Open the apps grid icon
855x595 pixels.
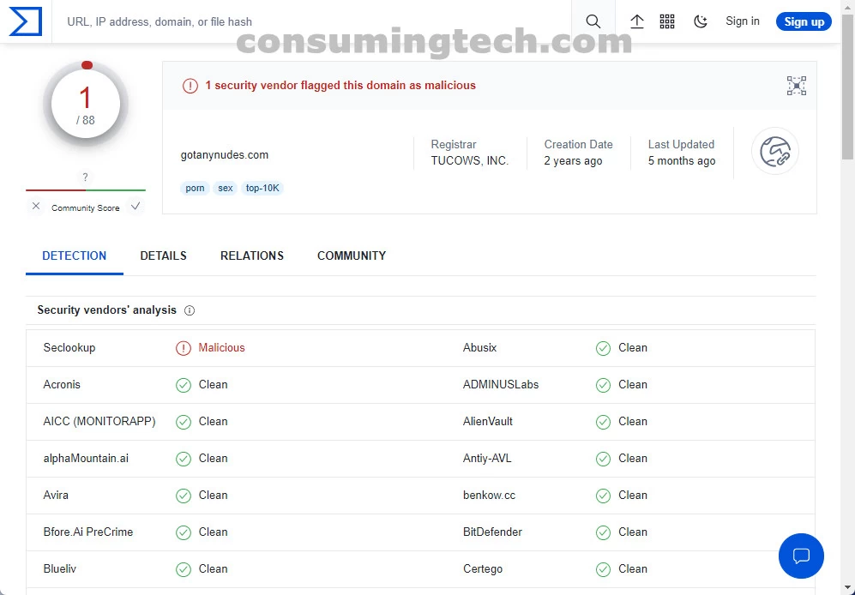click(667, 21)
